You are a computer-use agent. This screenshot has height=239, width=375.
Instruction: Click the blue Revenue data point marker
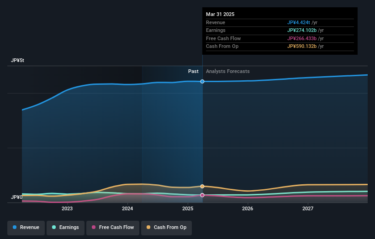point(202,82)
